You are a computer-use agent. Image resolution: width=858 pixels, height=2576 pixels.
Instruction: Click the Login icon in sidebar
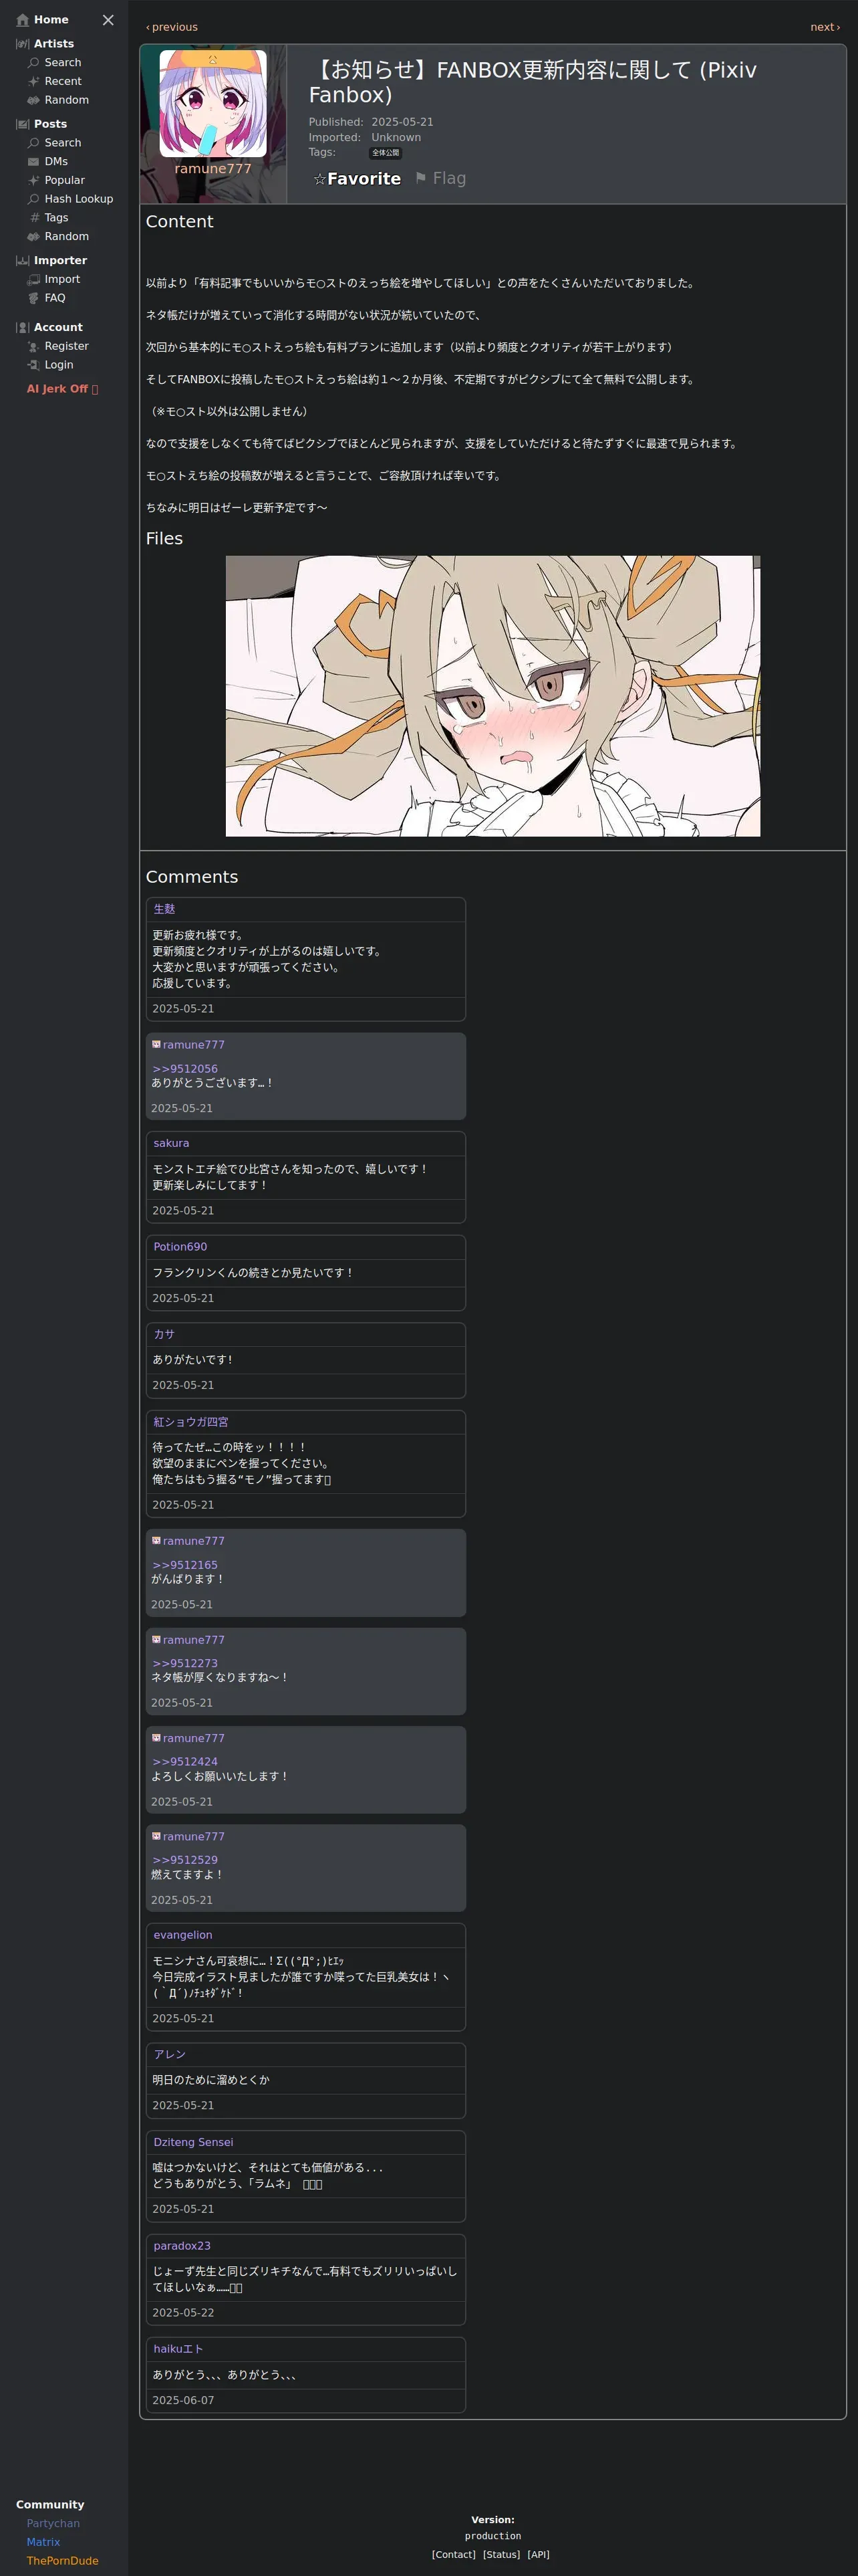point(34,365)
